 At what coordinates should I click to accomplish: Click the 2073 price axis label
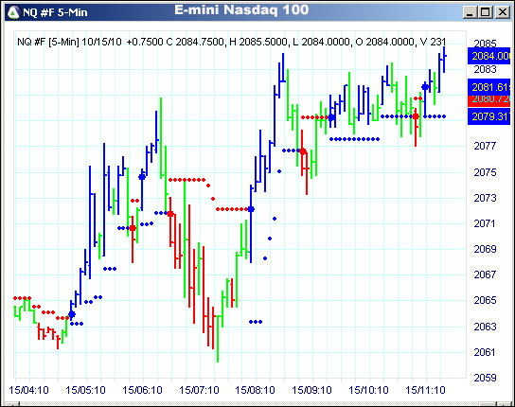[485, 198]
